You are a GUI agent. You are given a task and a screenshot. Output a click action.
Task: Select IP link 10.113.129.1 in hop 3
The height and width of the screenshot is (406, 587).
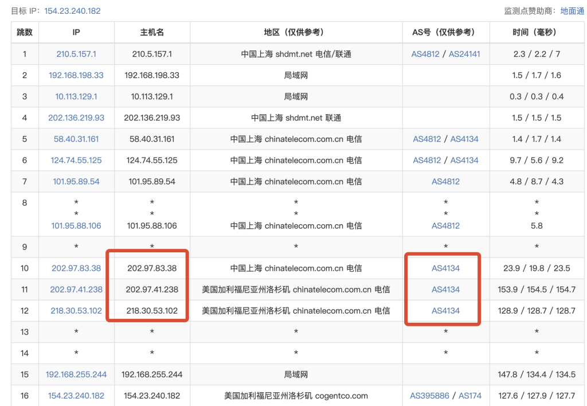(76, 96)
